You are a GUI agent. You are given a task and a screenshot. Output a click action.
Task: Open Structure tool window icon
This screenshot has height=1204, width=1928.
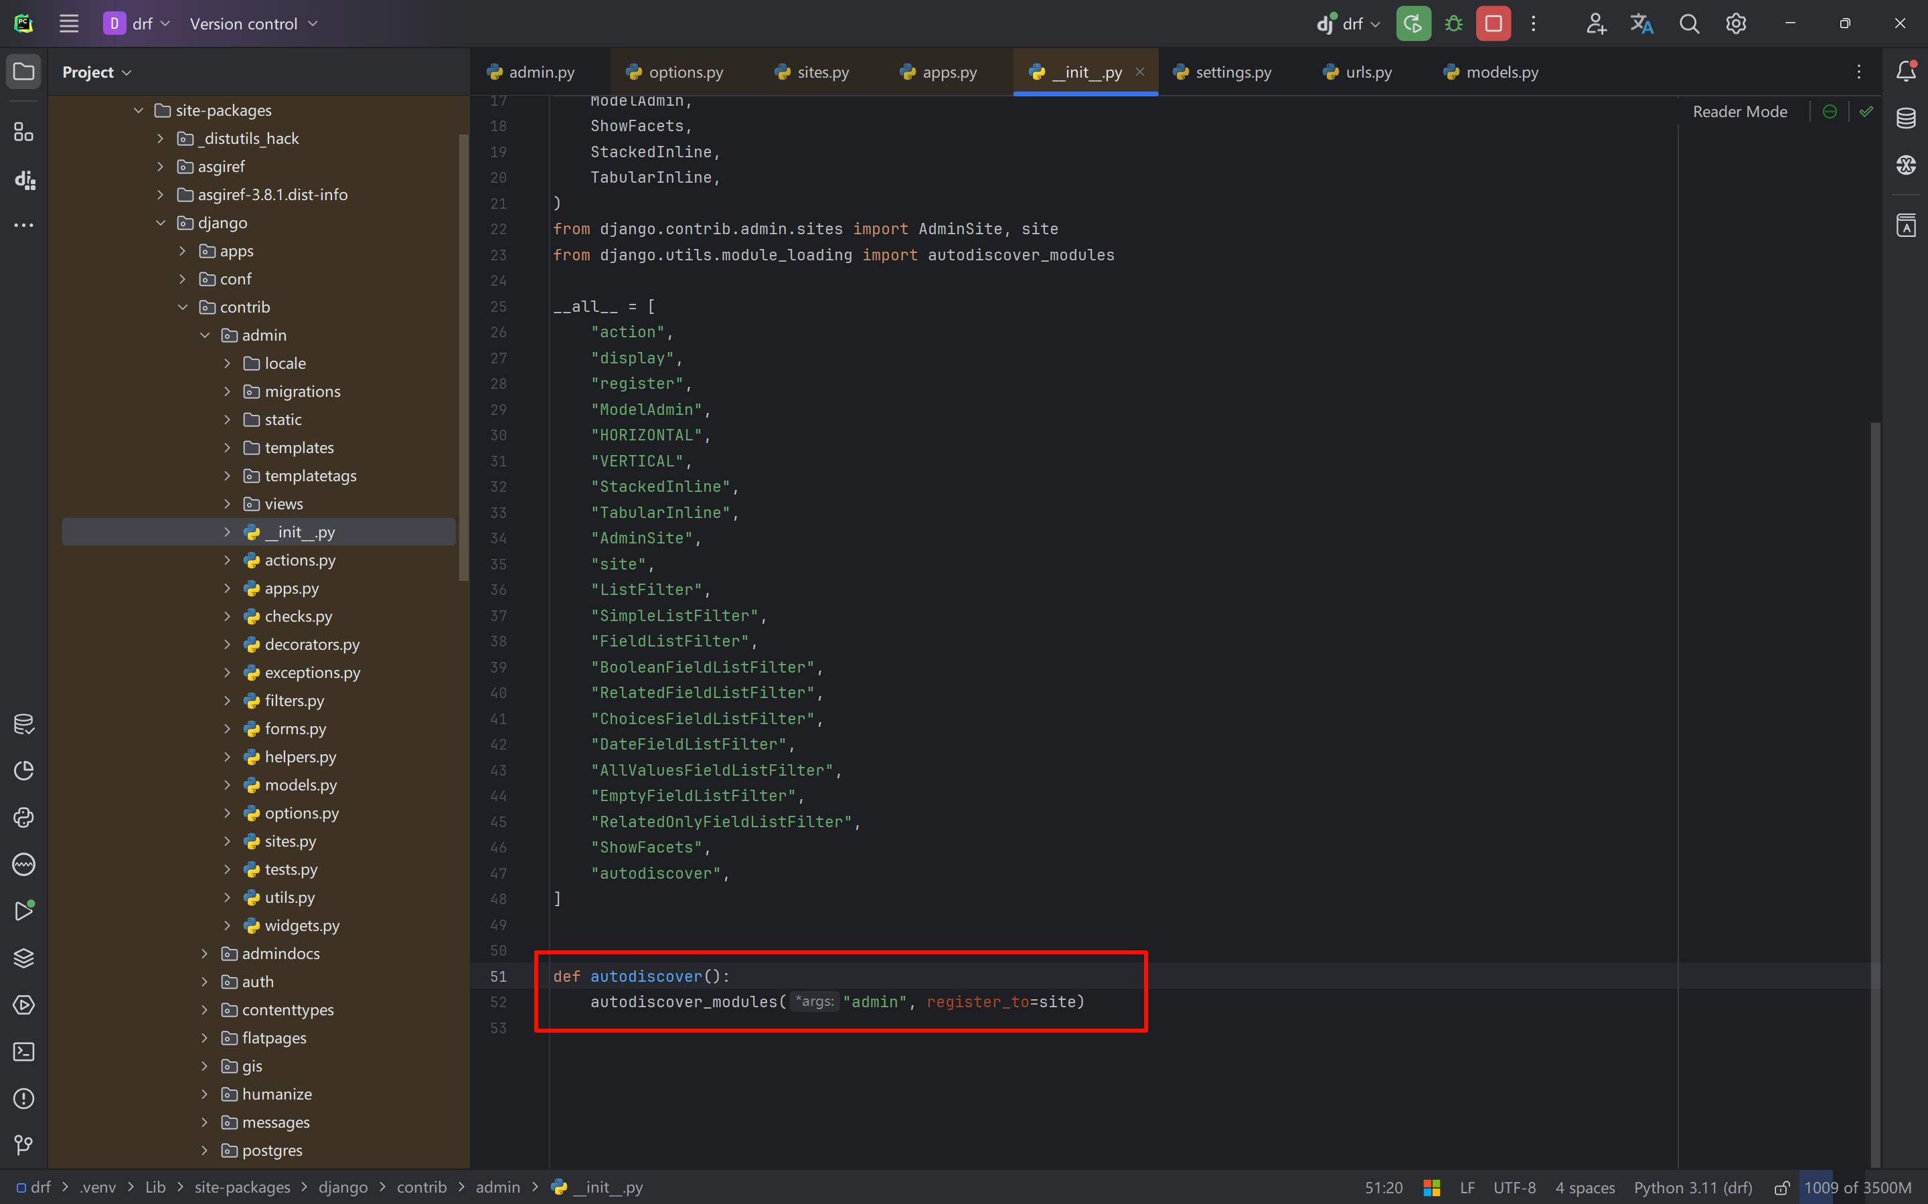click(24, 133)
